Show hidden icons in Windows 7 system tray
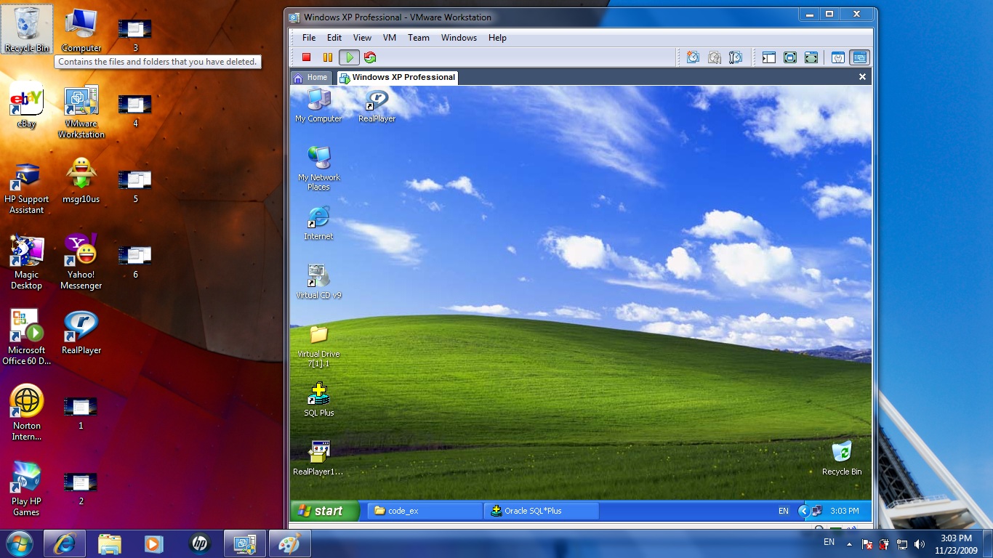The height and width of the screenshot is (558, 993). point(848,543)
